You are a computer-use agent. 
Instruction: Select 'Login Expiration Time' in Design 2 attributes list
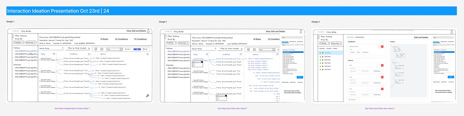444,53
